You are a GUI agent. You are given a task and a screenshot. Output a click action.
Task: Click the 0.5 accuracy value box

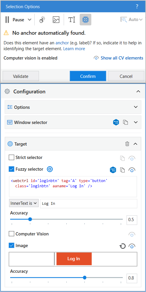(x=132, y=220)
